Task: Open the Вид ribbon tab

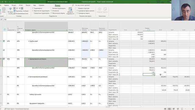Action: click(34, 5)
